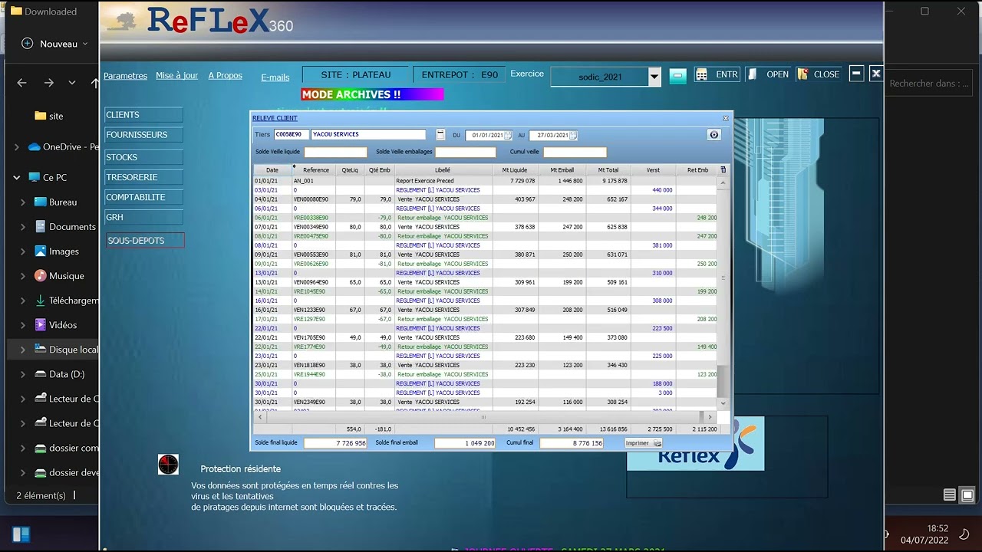The width and height of the screenshot is (982, 552).
Task: Click the SITE : PLATEAU box
Action: (x=355, y=74)
